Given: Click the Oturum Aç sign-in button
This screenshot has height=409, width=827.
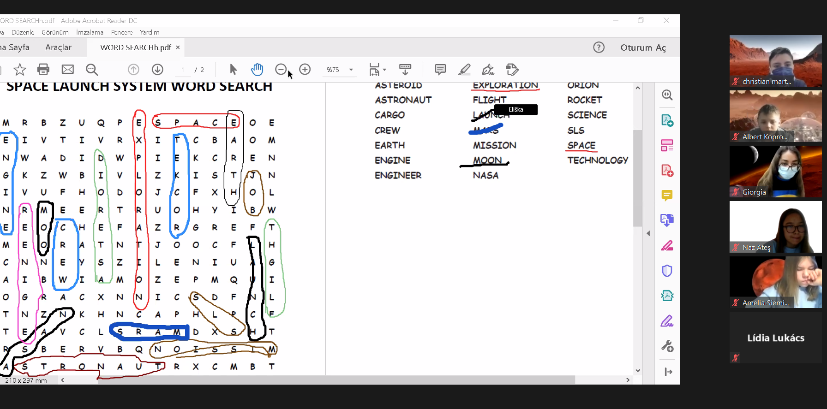Looking at the screenshot, I should click(x=643, y=47).
